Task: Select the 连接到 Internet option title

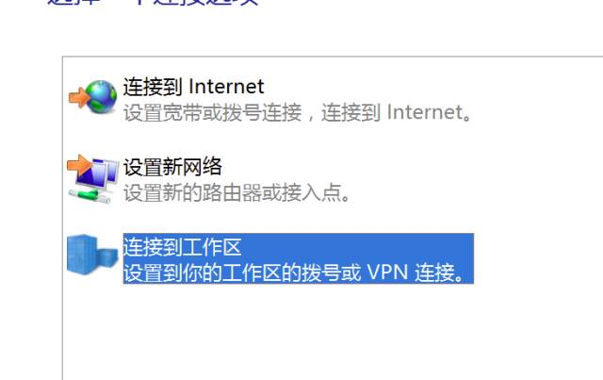Action: tap(193, 87)
